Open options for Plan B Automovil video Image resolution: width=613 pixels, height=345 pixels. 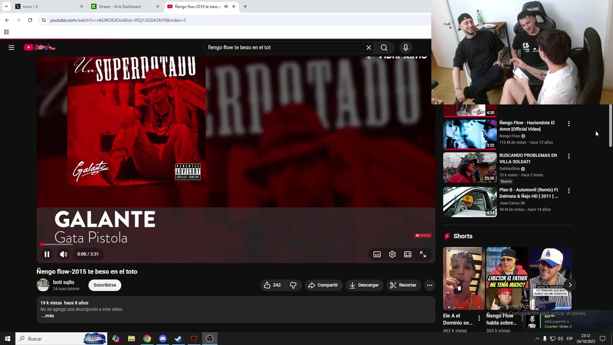coord(568,191)
